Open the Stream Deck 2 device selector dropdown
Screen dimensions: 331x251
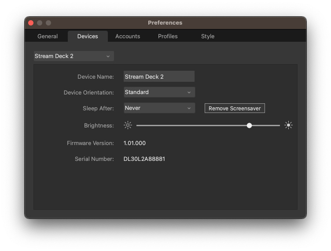pos(74,56)
